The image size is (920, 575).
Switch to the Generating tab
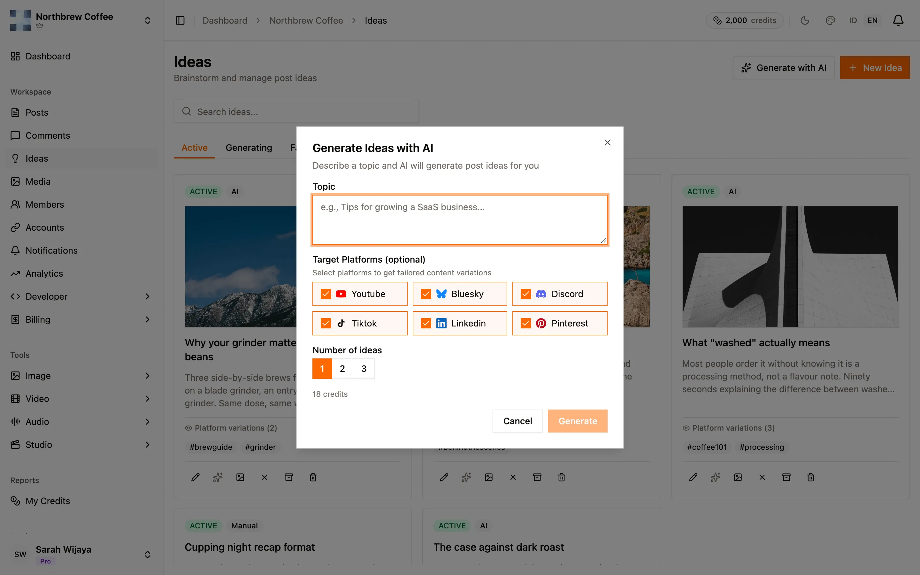click(x=249, y=148)
